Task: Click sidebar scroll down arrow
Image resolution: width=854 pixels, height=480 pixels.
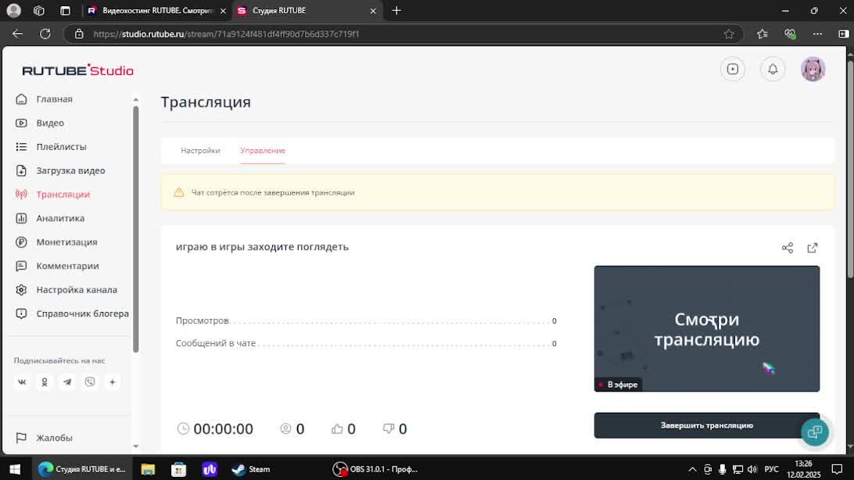Action: [x=135, y=446]
